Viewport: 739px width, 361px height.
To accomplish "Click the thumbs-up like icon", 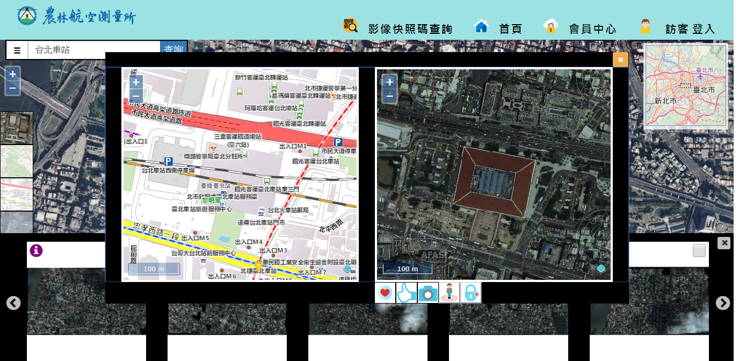I will point(407,293).
